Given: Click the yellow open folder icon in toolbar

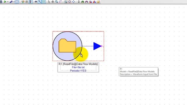Looking at the screenshot, I should (98, 2).
